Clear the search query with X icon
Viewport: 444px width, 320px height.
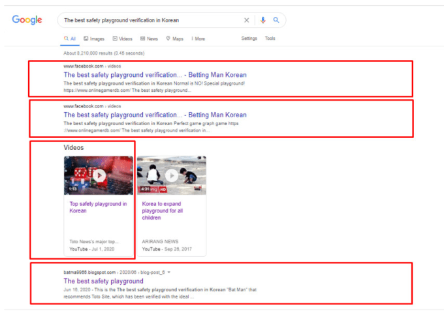247,20
